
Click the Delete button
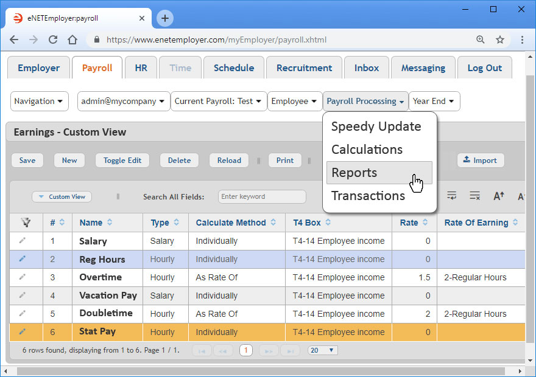tap(179, 161)
